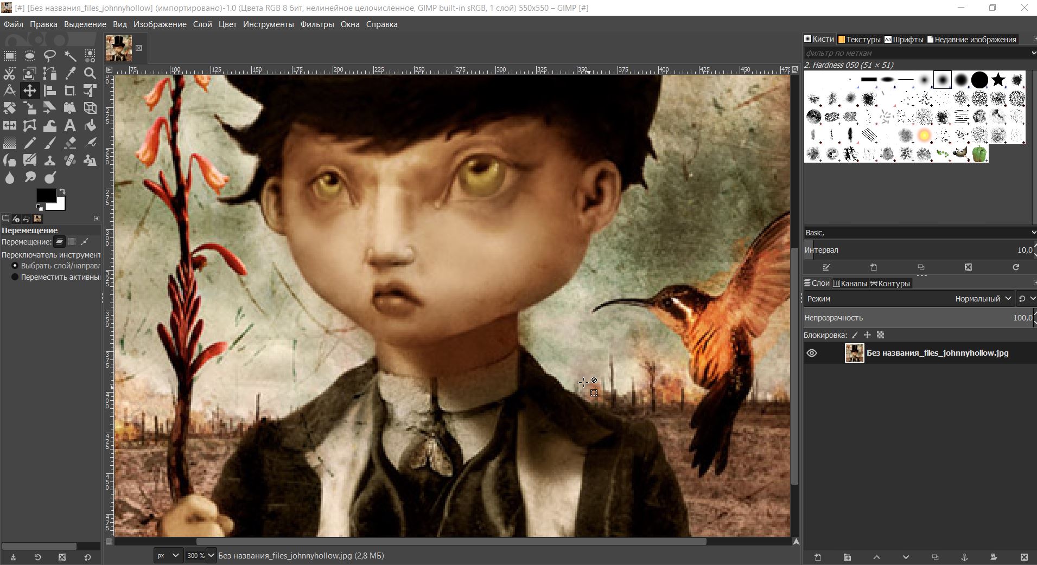Open the Инструменты menu
The height and width of the screenshot is (565, 1037).
tap(268, 24)
